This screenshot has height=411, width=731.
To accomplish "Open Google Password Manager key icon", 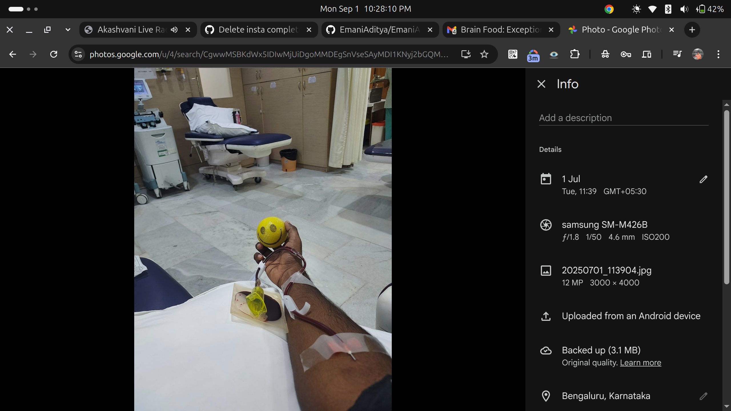I will point(626,54).
